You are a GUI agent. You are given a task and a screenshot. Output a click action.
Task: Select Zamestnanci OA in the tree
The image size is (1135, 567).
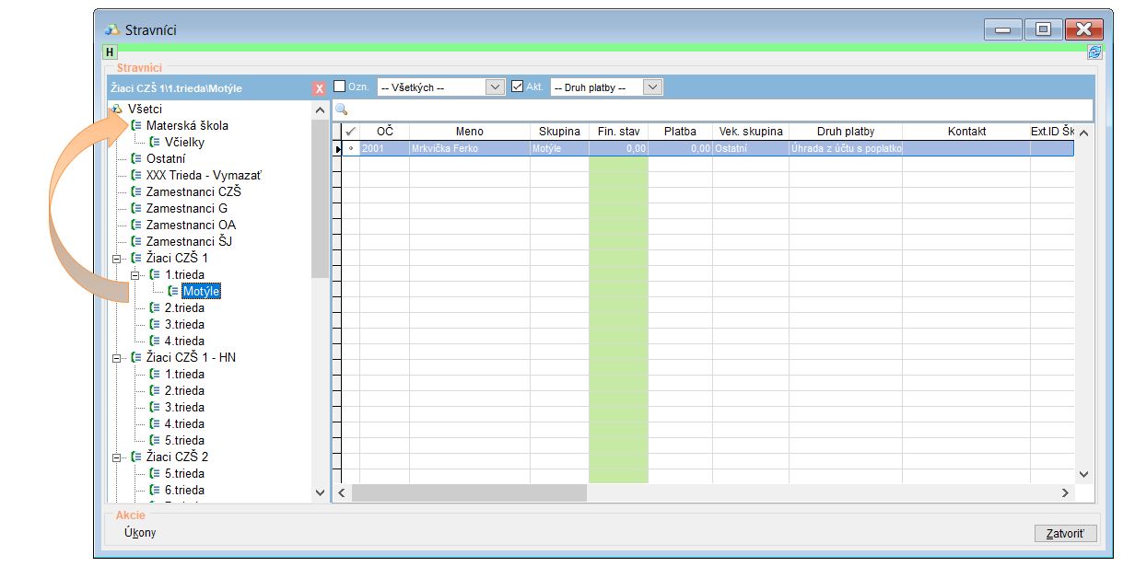(x=190, y=226)
